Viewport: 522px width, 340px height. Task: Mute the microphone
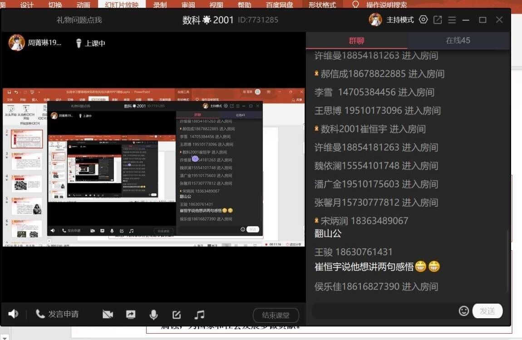pos(154,315)
